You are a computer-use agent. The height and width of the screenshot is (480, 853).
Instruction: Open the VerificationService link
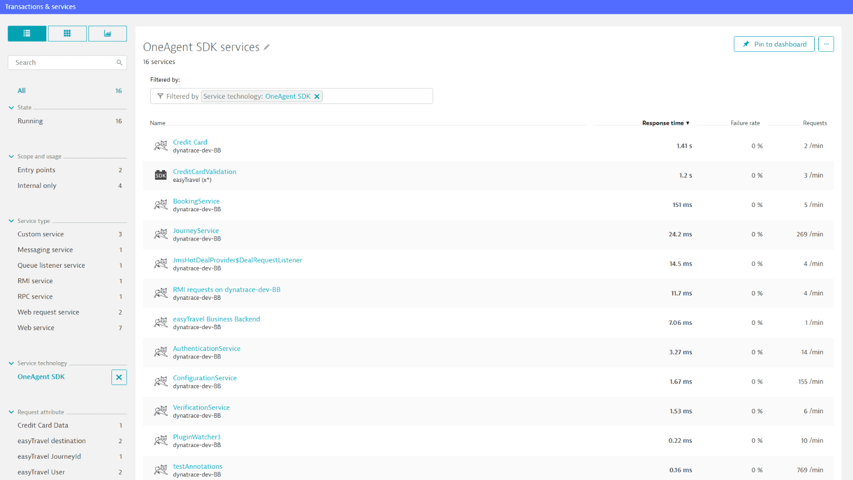click(202, 407)
